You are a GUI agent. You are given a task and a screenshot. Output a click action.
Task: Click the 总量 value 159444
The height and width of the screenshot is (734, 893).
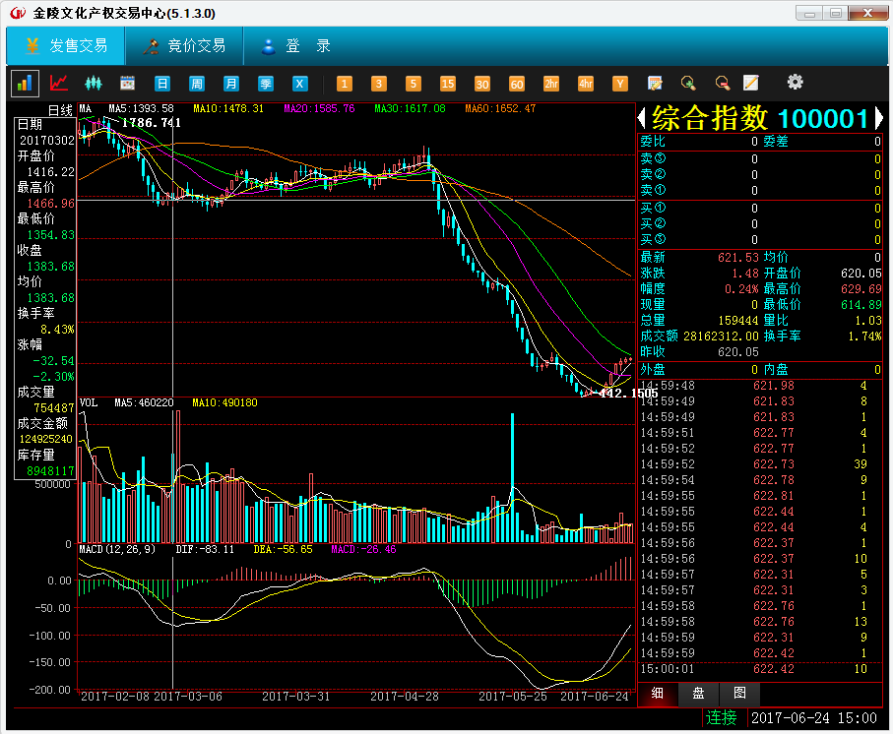tap(738, 321)
